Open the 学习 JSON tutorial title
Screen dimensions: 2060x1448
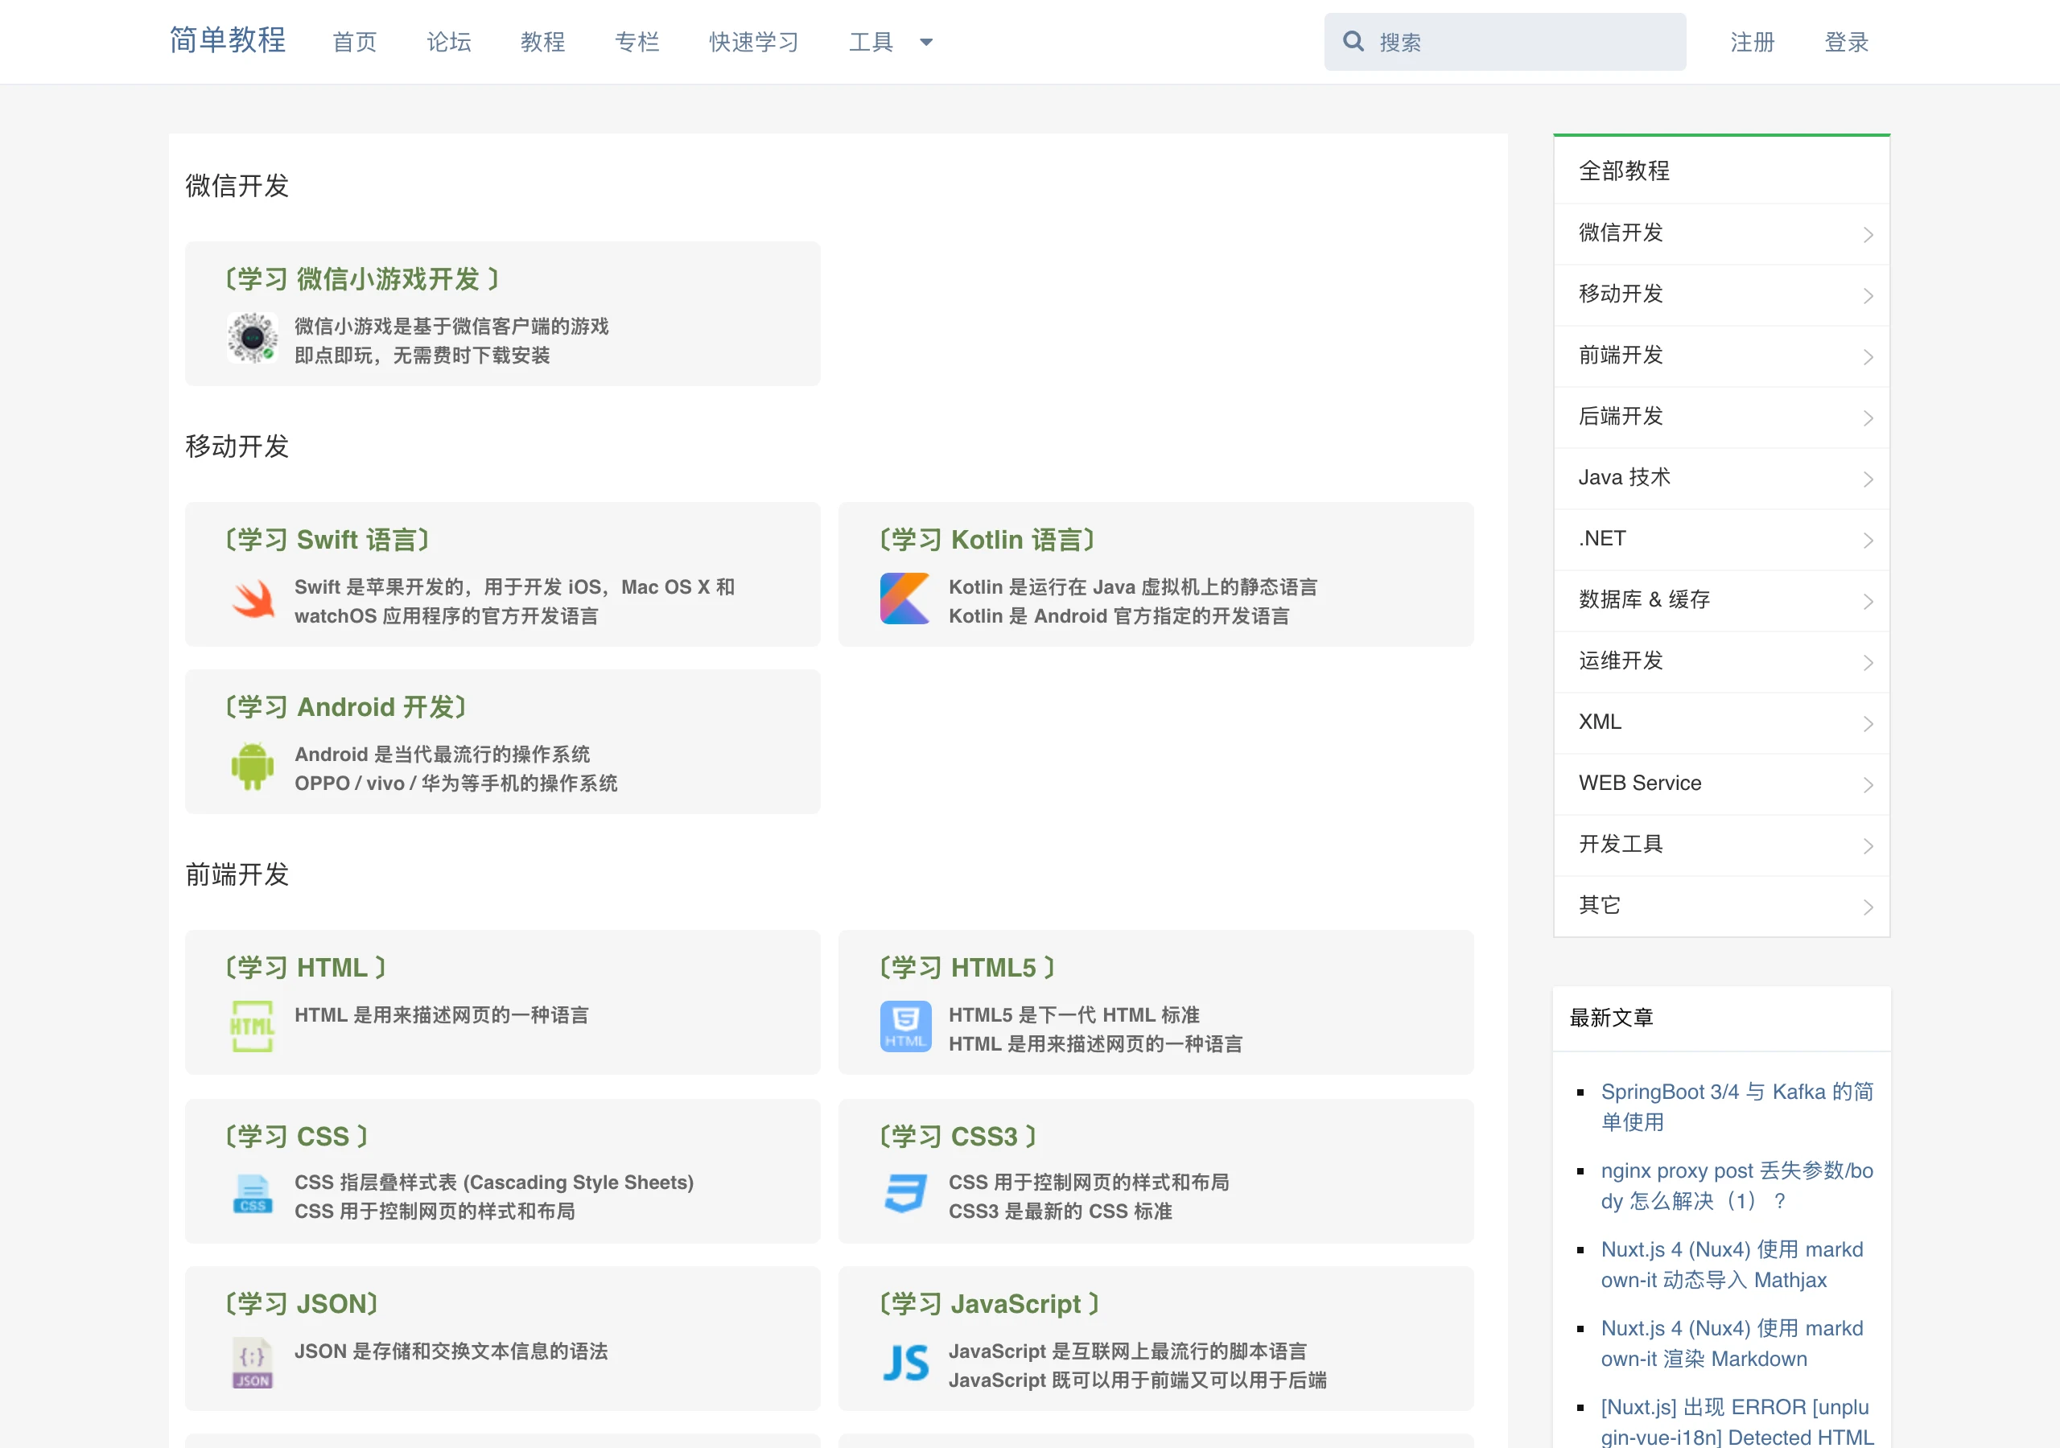pyautogui.click(x=302, y=1303)
